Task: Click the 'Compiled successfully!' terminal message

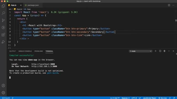Action: coord(22,55)
